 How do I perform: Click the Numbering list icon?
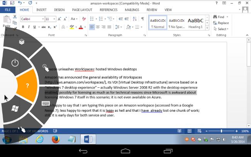pyautogui.click(x=101, y=19)
